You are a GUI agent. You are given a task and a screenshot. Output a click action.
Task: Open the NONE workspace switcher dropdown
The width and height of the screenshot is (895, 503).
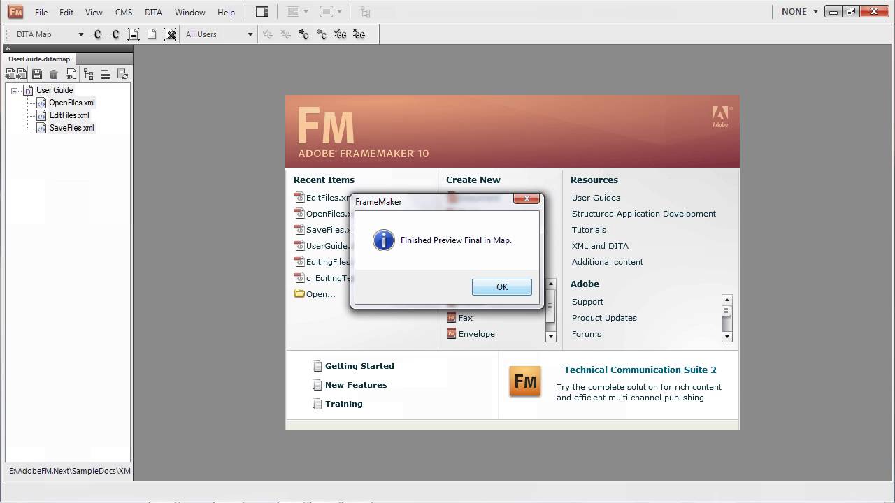[x=800, y=12]
